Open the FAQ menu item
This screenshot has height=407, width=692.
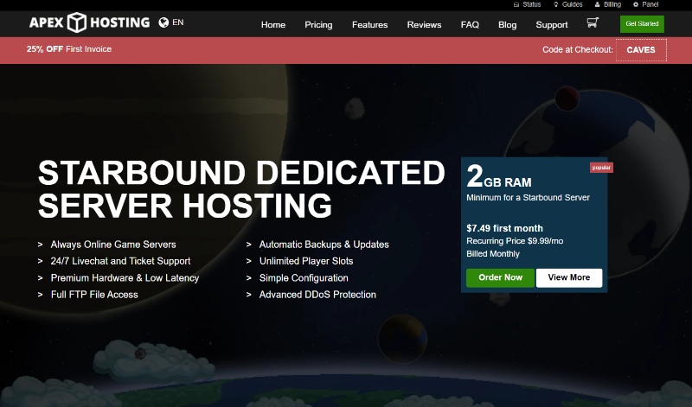click(470, 25)
